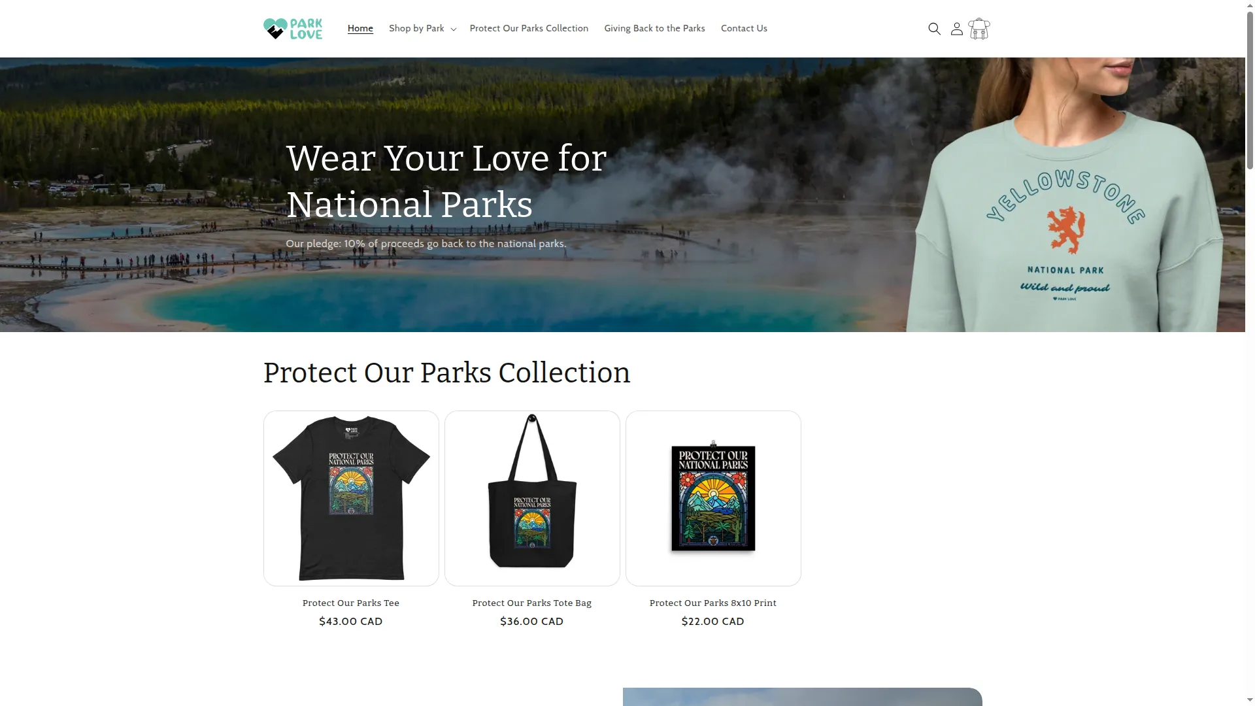Open Protect Our Parks Collection nav link
This screenshot has height=706, width=1255.
coord(529,28)
